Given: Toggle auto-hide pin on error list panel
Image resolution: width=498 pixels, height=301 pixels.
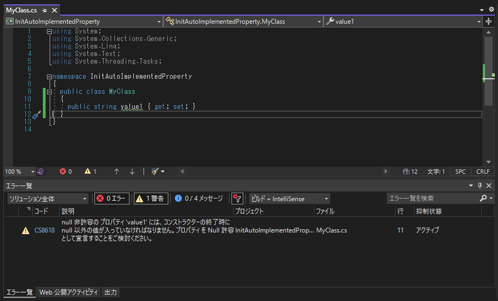Looking at the screenshot, I should [480, 186].
